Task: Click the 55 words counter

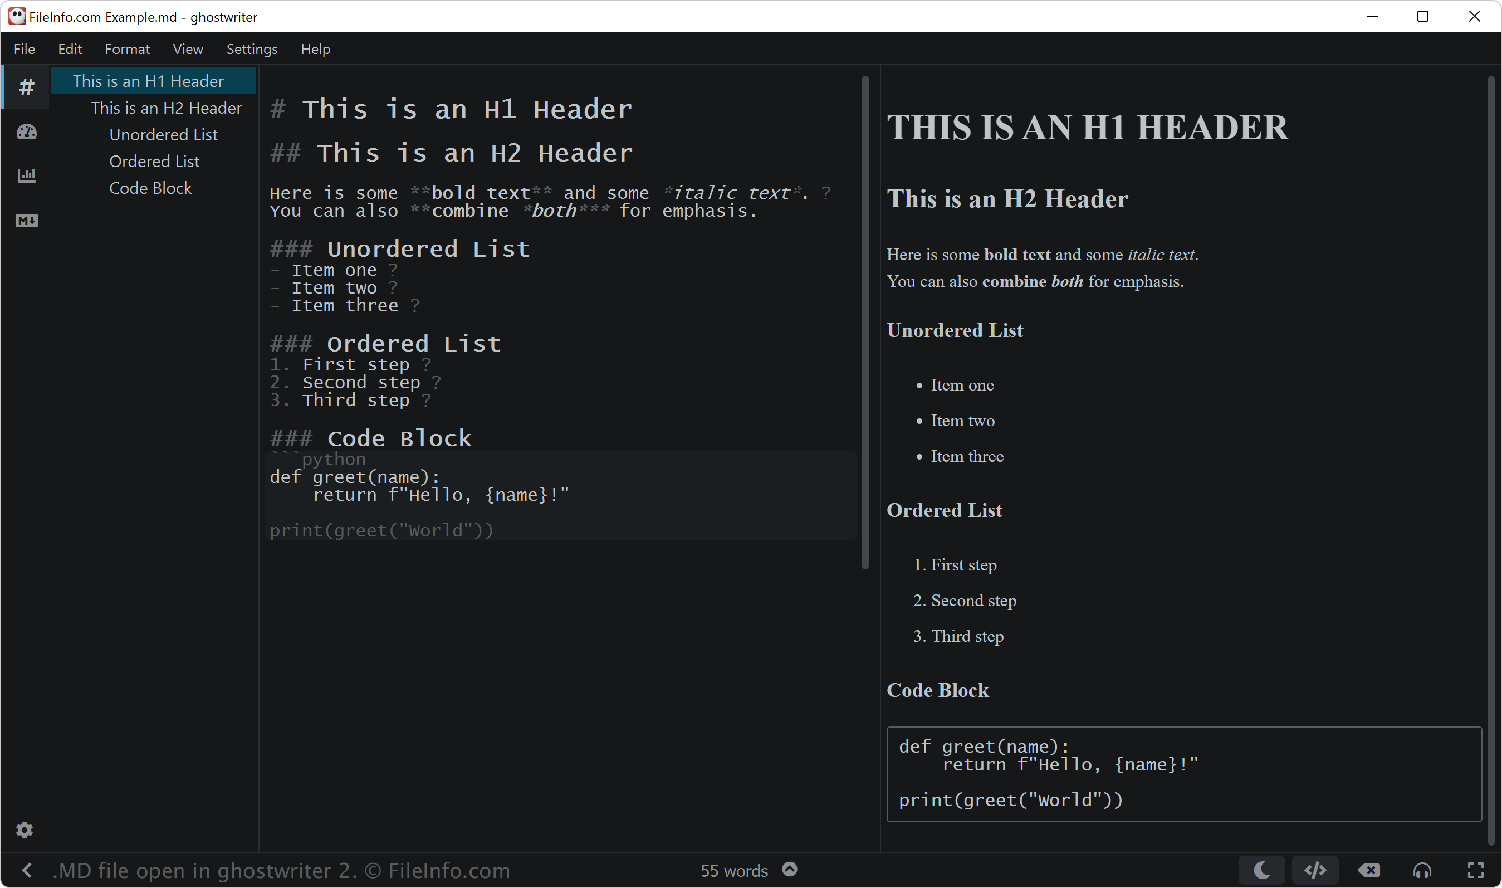Action: 733,870
